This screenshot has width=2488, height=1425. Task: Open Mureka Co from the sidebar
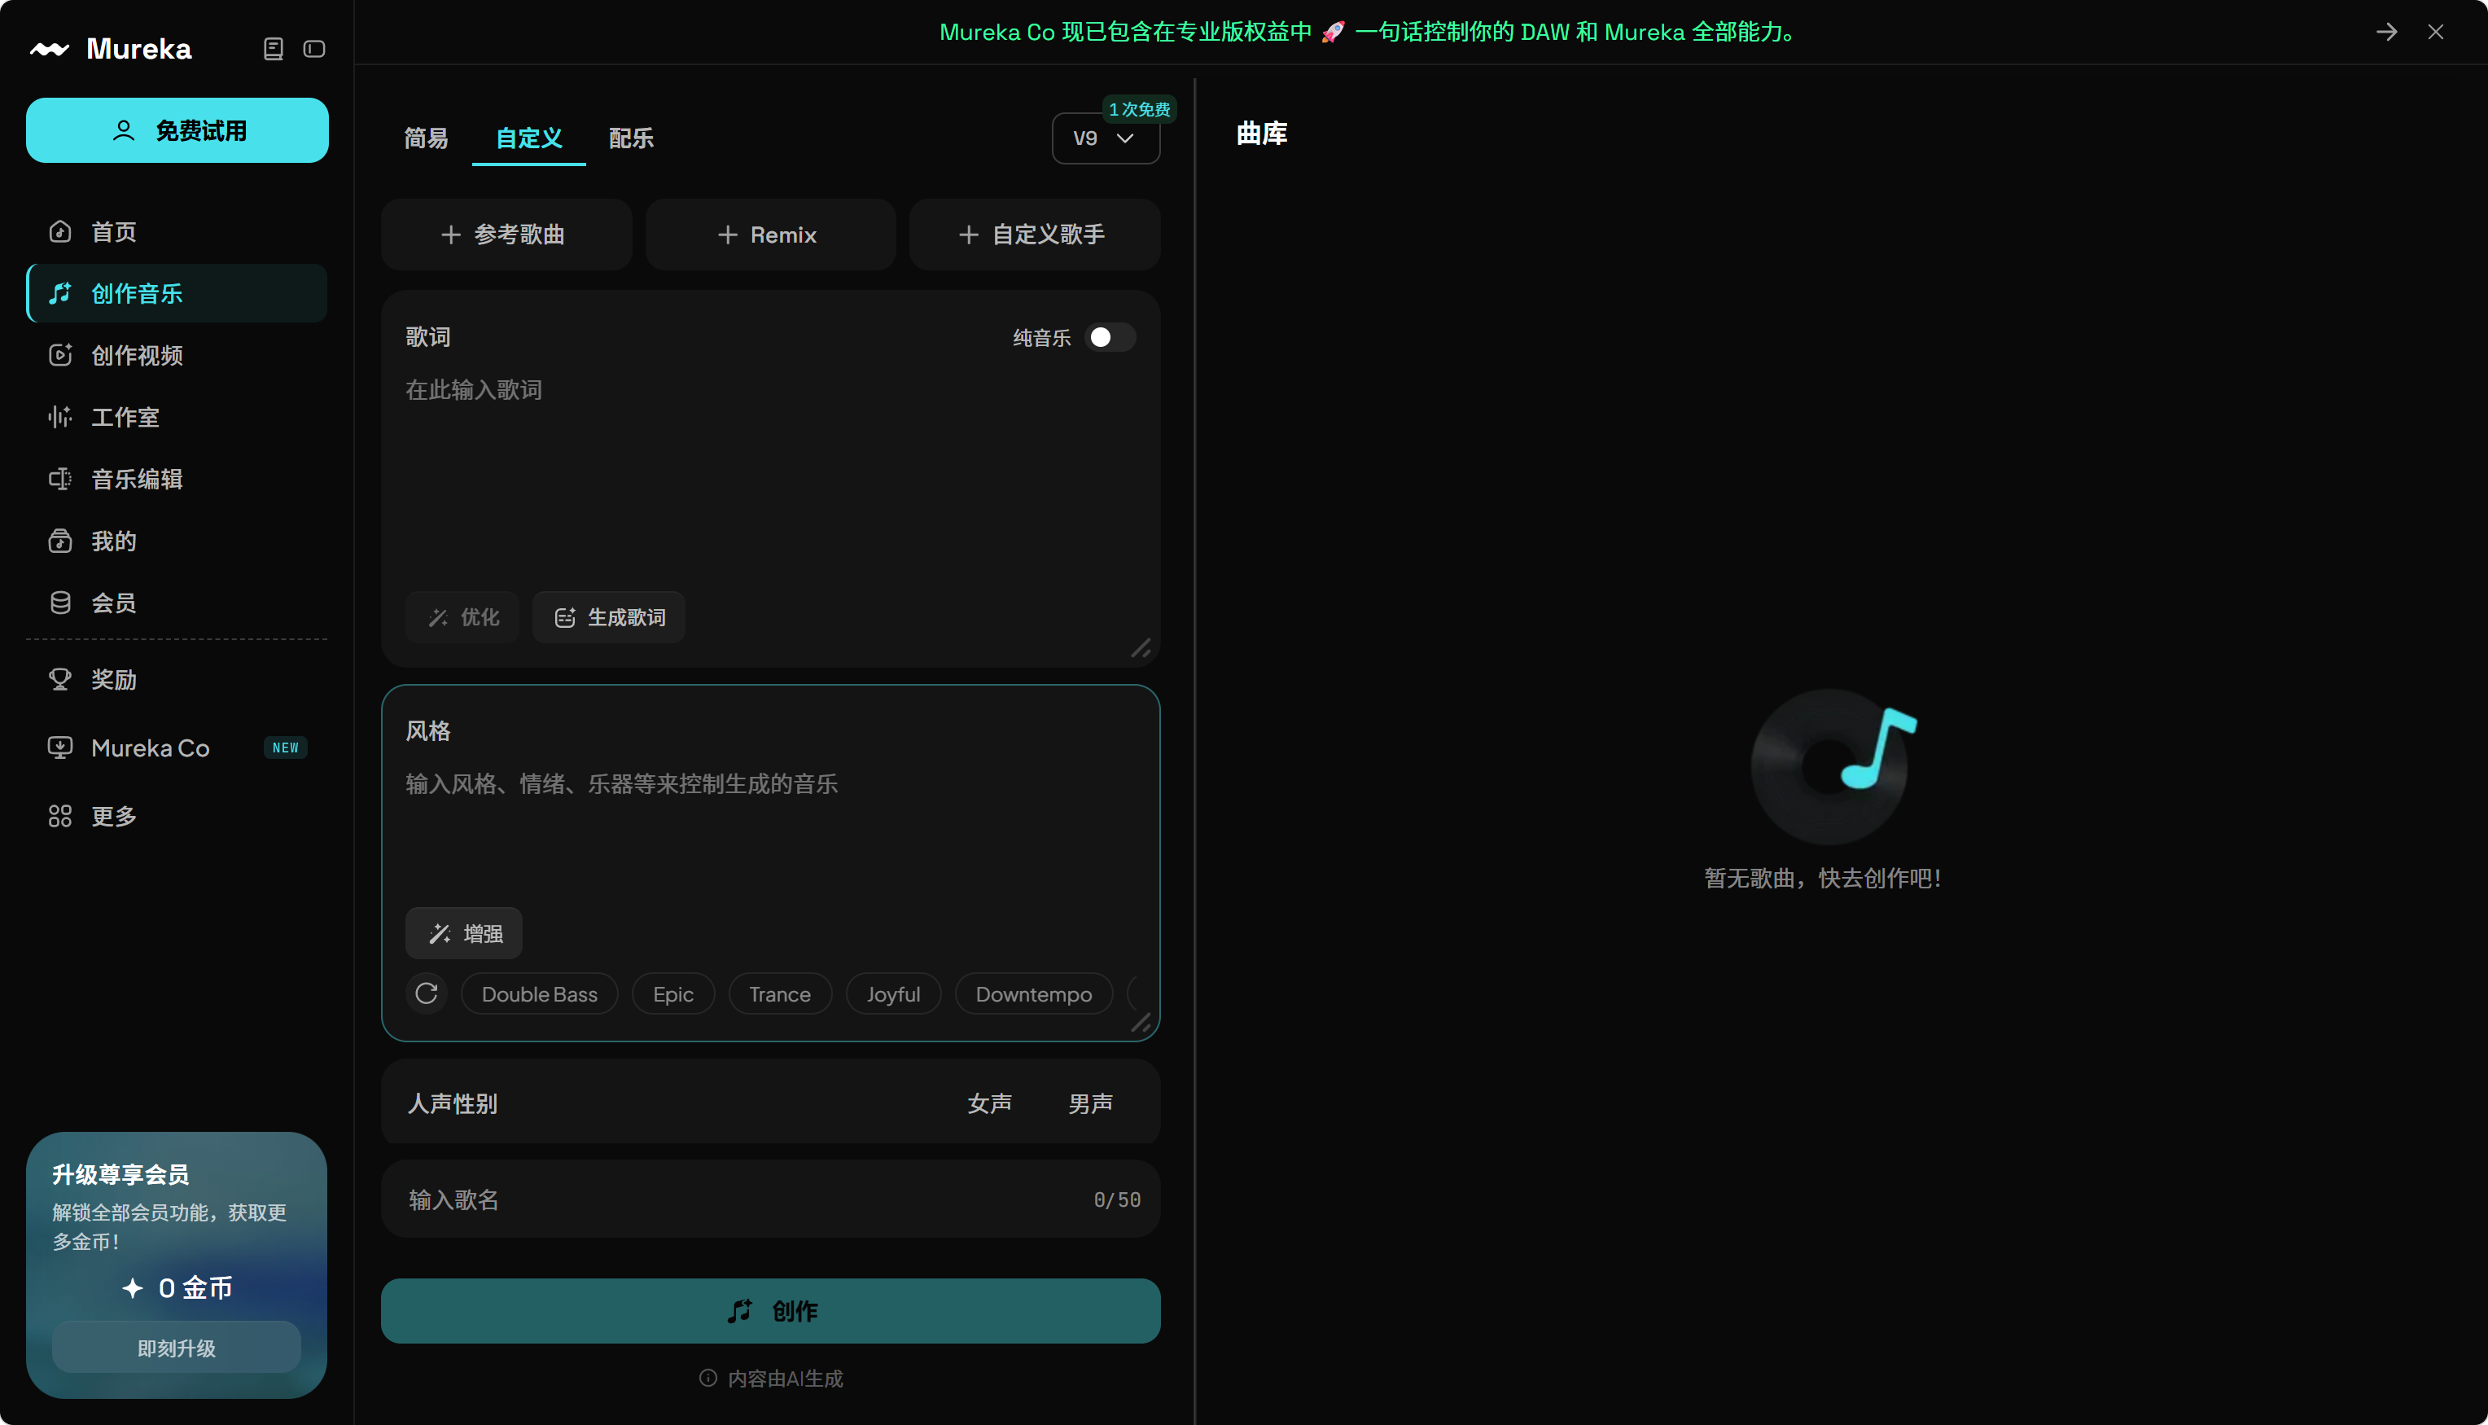pyautogui.click(x=177, y=748)
